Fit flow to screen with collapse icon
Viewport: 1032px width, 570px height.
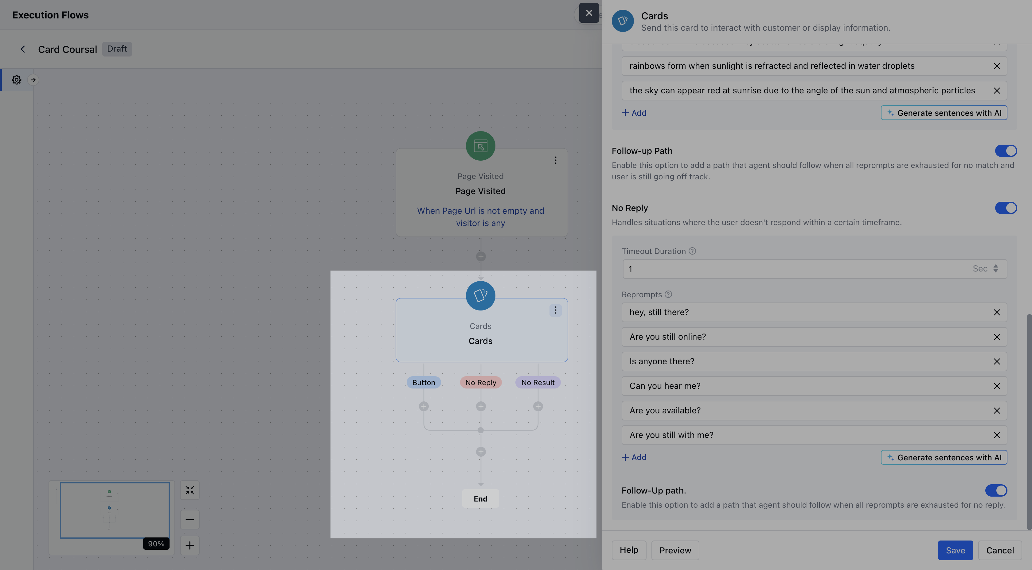[190, 490]
